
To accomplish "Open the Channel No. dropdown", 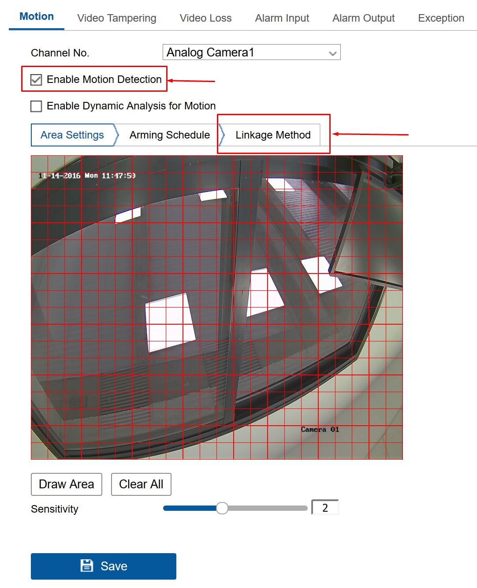I will tap(251, 52).
